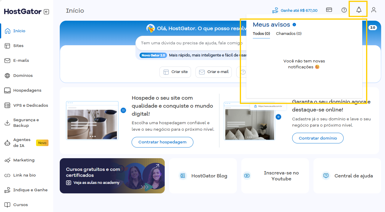Click the 'Você não tem novas notificações' text
This screenshot has height=212, width=385.
pyautogui.click(x=304, y=64)
